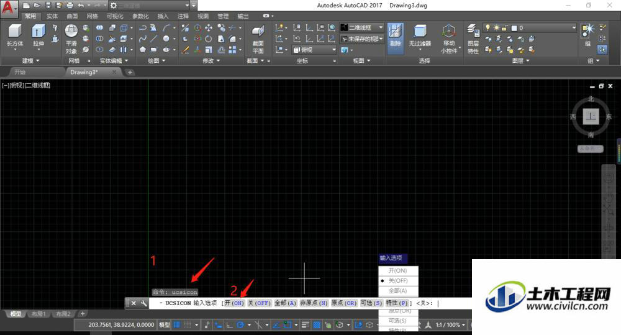Toggle lineweight display in status bar

(x=306, y=324)
